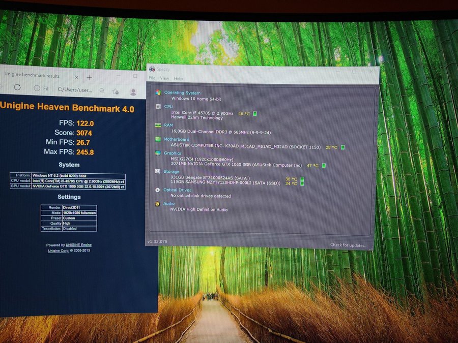The image size is (458, 343).
Task: Open the Help menu in Speccy
Action: pyautogui.click(x=178, y=79)
